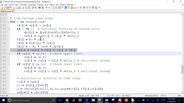This screenshot has width=184, height=103.
Task: Open the Language menu
Action: point(32,5)
